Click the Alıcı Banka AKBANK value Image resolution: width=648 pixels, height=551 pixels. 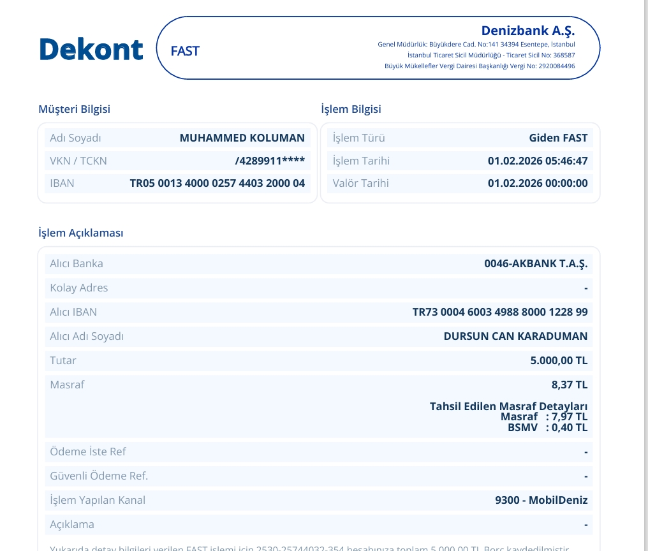(536, 264)
